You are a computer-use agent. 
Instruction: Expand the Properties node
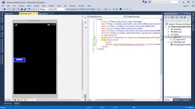(x=168, y=29)
